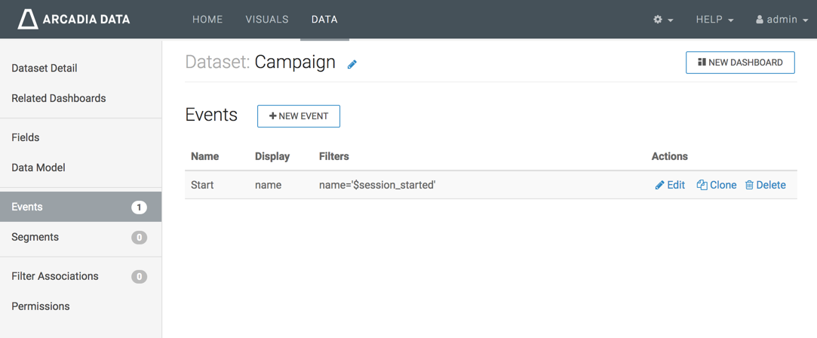The height and width of the screenshot is (338, 817).
Task: Edit the Start event
Action: (670, 185)
